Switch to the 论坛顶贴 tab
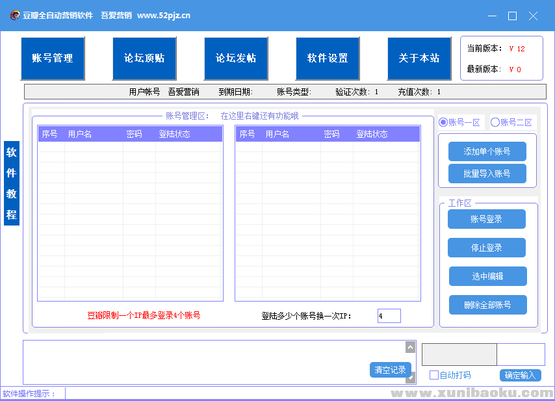Image resolution: width=555 pixels, height=401 pixels. click(144, 58)
